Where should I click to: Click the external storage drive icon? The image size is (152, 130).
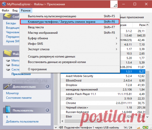pyautogui.click(x=8, y=65)
